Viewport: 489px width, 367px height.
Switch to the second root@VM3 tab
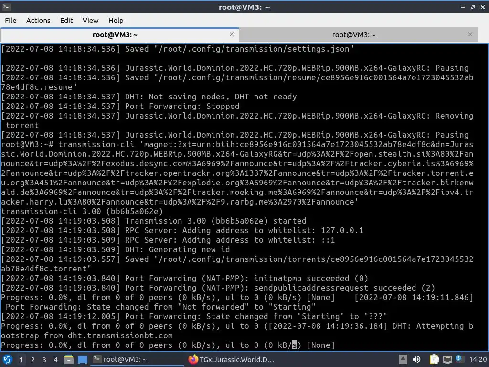(354, 34)
